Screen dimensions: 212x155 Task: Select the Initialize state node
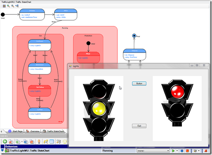pos(32,14)
